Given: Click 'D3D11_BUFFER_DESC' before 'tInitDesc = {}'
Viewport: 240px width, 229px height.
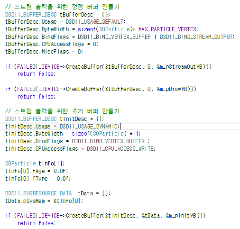Looking at the screenshot, I should point(31,119).
